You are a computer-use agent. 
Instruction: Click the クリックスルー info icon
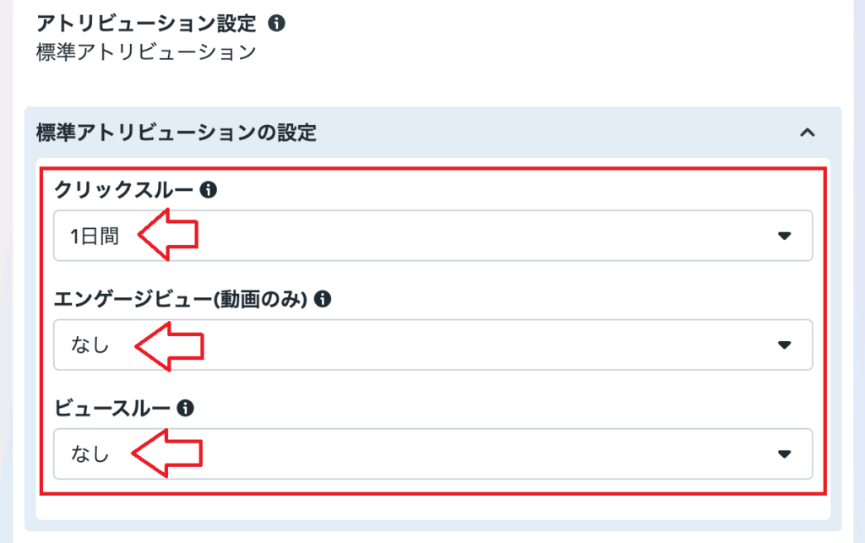pyautogui.click(x=209, y=191)
